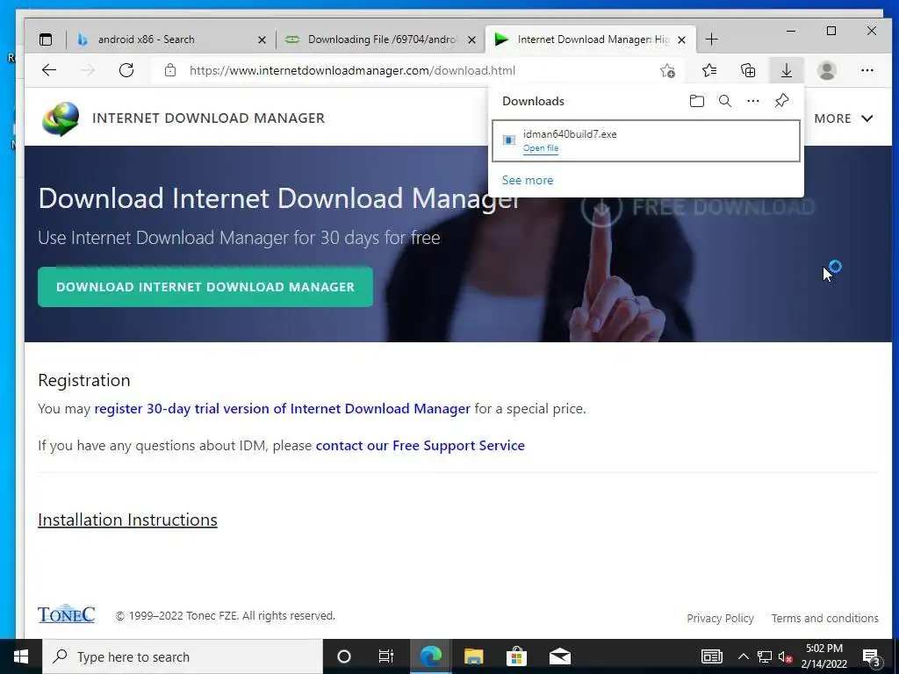
Task: Open Edge Settings and more menu
Action: click(x=867, y=70)
